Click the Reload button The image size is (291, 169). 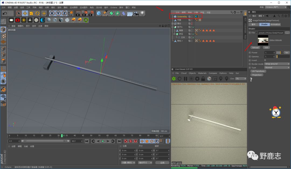click(x=255, y=48)
